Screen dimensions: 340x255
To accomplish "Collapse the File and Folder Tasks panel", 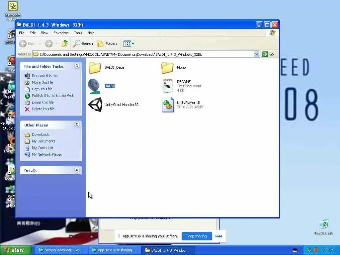I will click(x=77, y=66).
